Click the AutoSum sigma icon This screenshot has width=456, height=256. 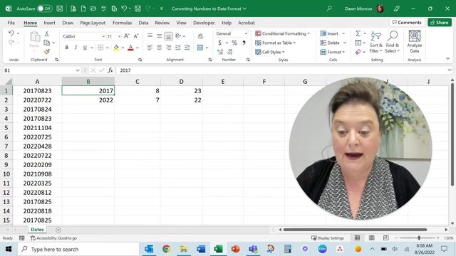358,33
